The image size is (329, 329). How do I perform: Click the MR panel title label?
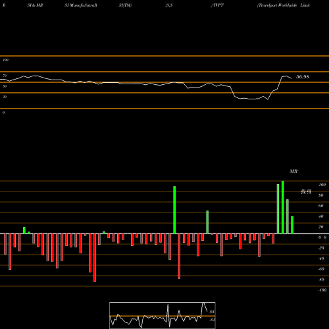293,171
